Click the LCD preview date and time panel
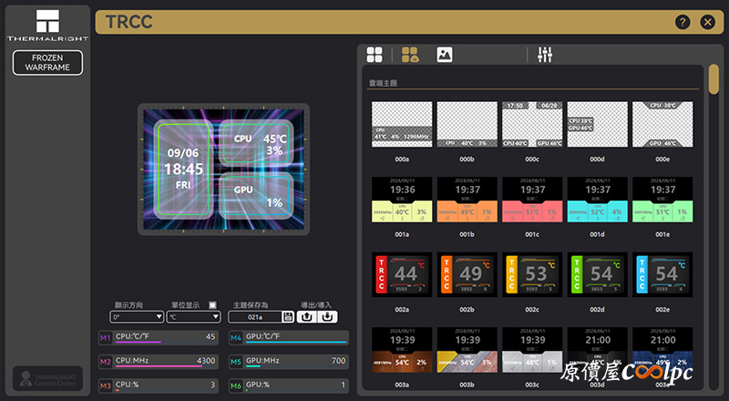 tap(184, 170)
